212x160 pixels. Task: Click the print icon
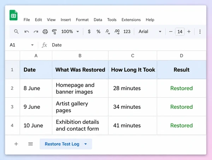45,32
